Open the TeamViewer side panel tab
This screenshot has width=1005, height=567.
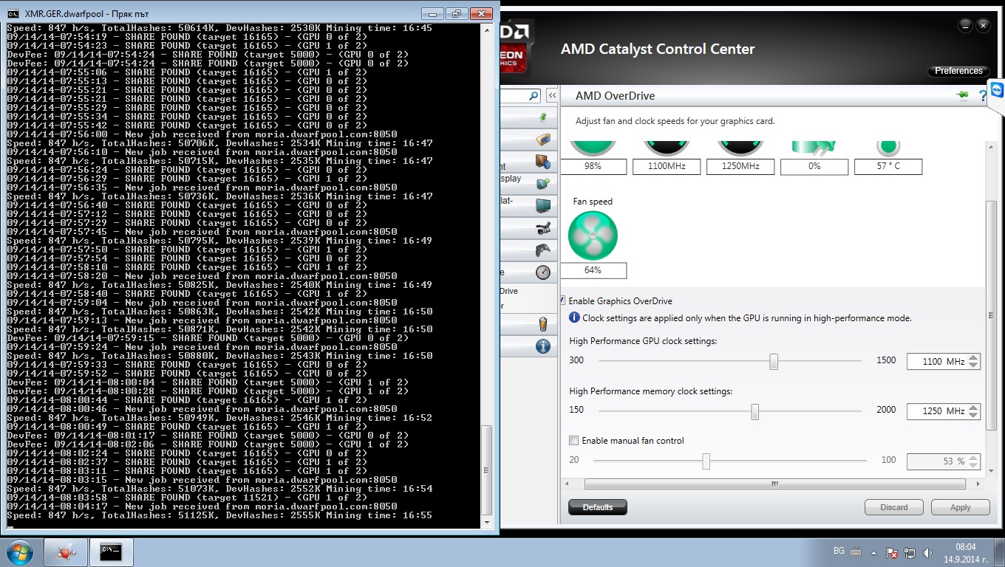[997, 92]
